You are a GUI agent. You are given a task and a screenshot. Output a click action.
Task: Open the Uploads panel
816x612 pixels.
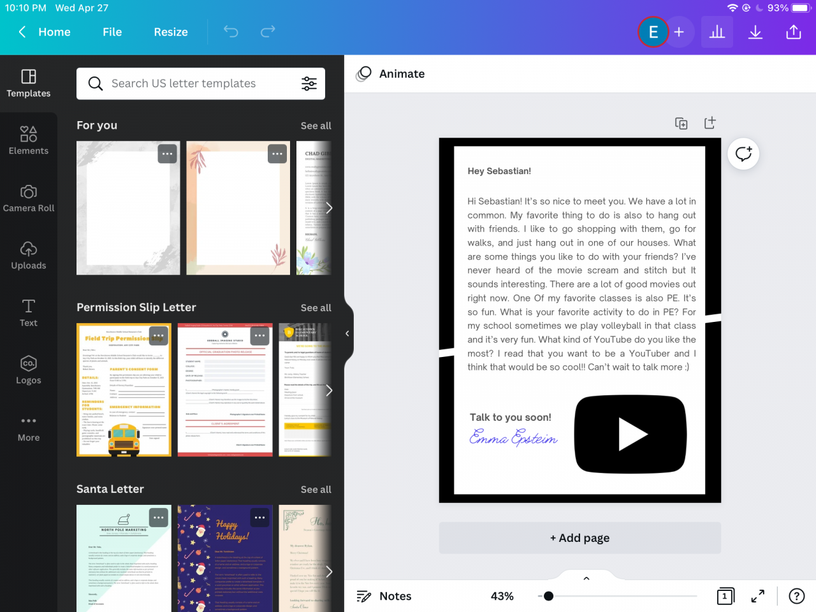(x=29, y=256)
